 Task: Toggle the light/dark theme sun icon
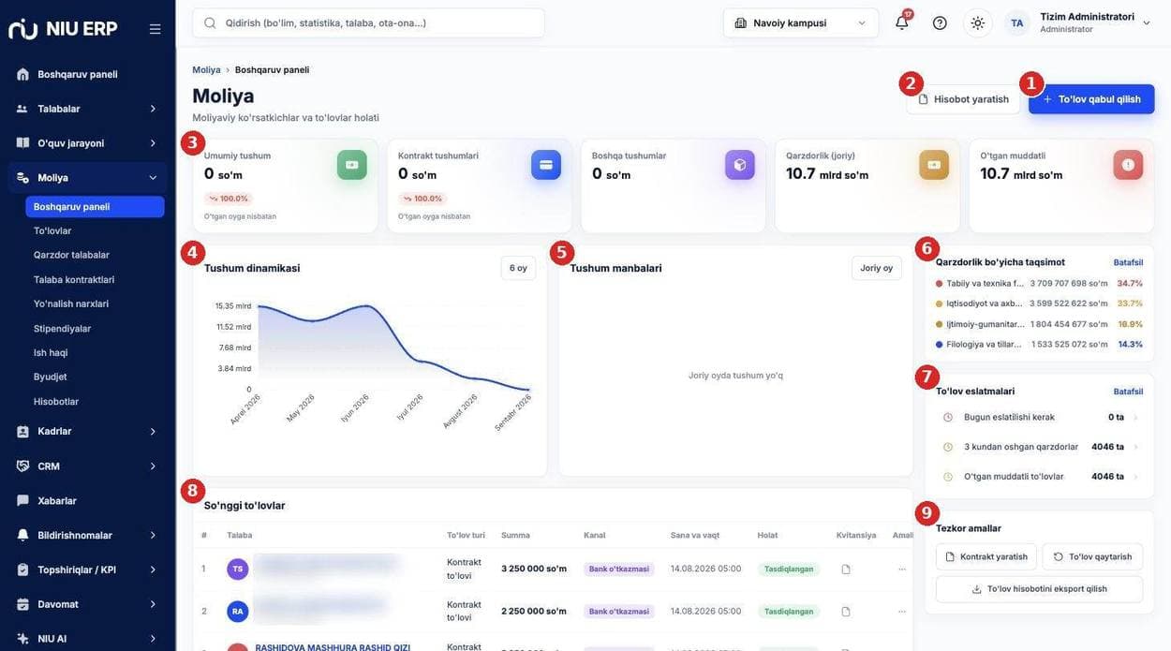pos(977,22)
